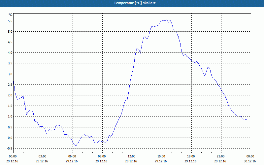
Task: Click the temperature curve's peak near 15:30
Action: click(167, 20)
